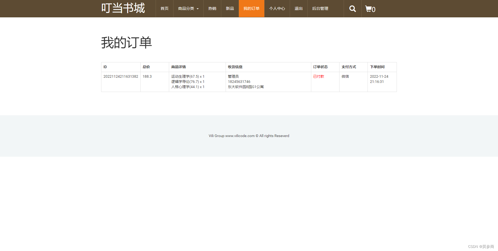
Task: Click 退出 to log out
Action: click(x=298, y=9)
